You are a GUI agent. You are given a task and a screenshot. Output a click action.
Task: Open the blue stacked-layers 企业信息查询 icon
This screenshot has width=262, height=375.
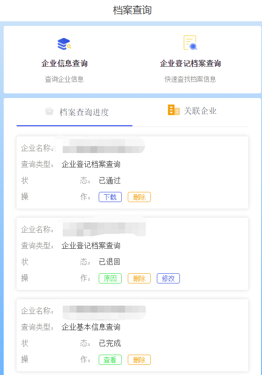(x=64, y=44)
